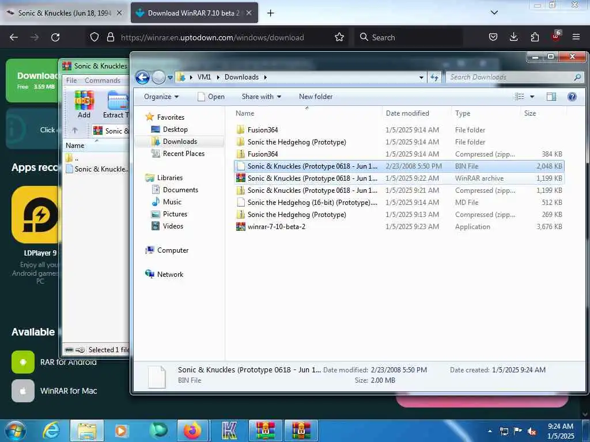The width and height of the screenshot is (590, 442).
Task: Expand the address bar history dropdown
Action: 421,78
